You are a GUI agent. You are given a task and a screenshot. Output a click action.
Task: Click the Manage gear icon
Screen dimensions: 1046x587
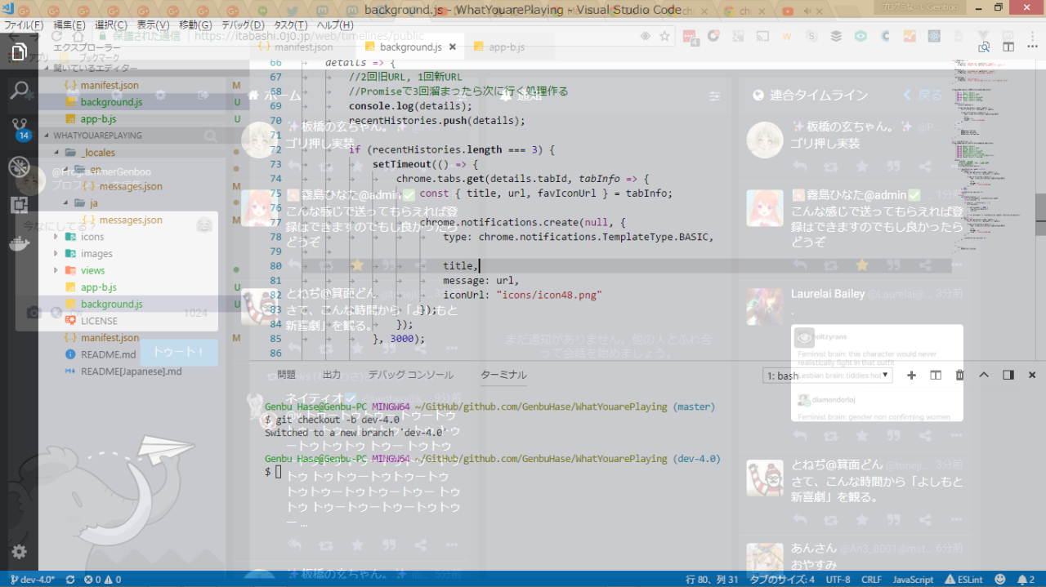point(19,552)
